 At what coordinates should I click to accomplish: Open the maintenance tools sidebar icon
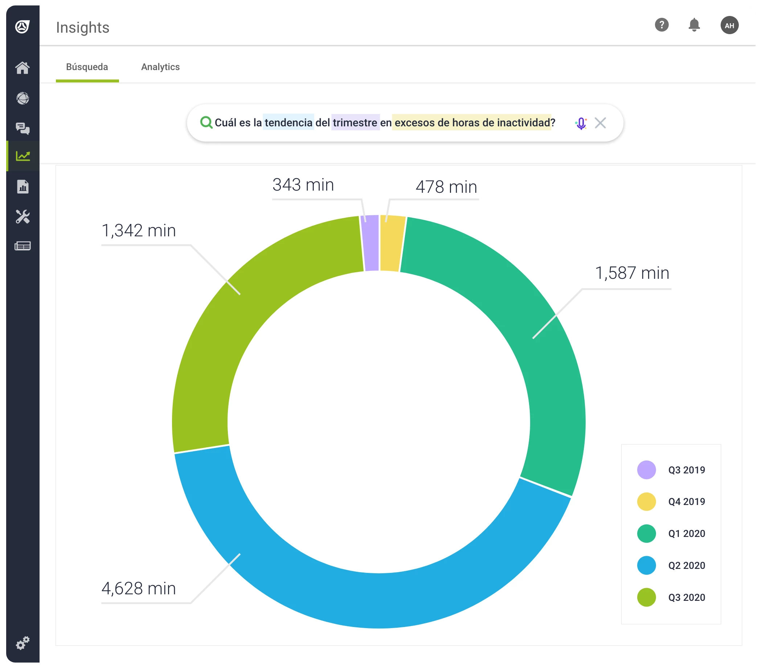point(23,216)
